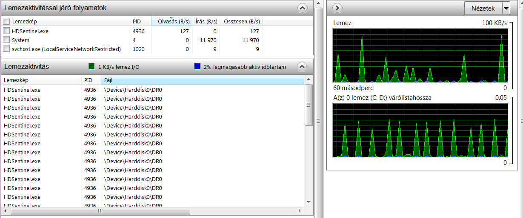523x218 pixels.
Task: Sort disk activity by Fájl column header
Action: (203, 80)
